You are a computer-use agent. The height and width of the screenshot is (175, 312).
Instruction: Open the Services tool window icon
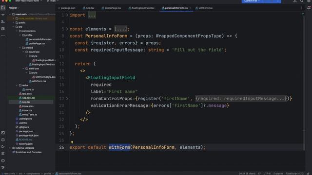(x=3, y=140)
